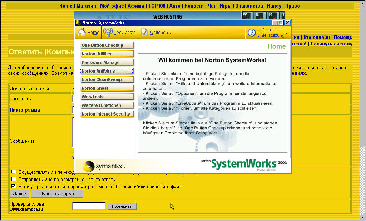Enable 'Отправлять мне по электронной почте ответы'
Image resolution: width=366 pixels, height=221 pixels.
(x=14, y=179)
